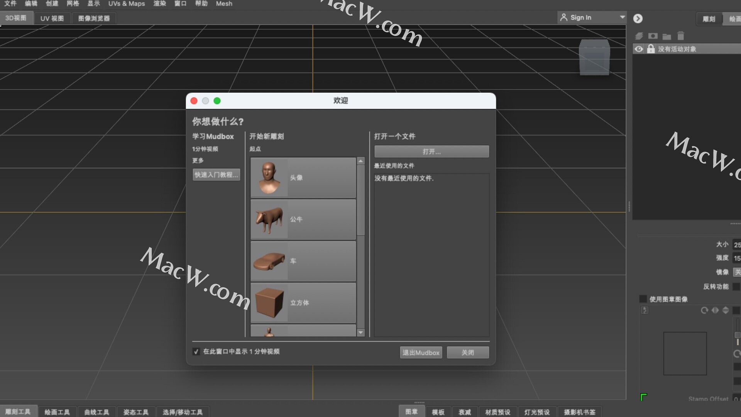Screen dimensions: 741x417
Task: Select the 图章 stamp tab
Action: click(x=411, y=412)
